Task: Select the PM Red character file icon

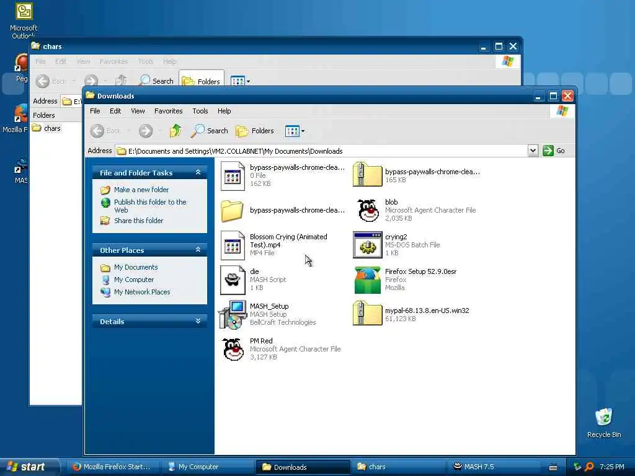Action: point(233,349)
